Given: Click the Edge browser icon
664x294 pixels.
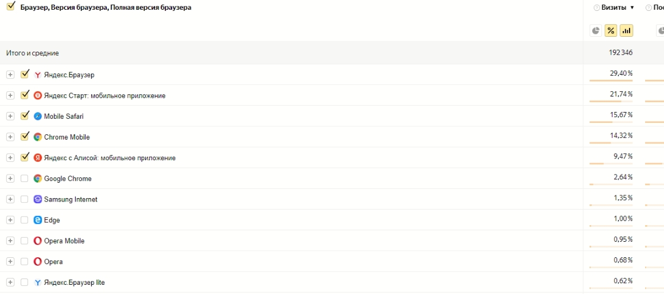Looking at the screenshot, I should click(x=38, y=220).
